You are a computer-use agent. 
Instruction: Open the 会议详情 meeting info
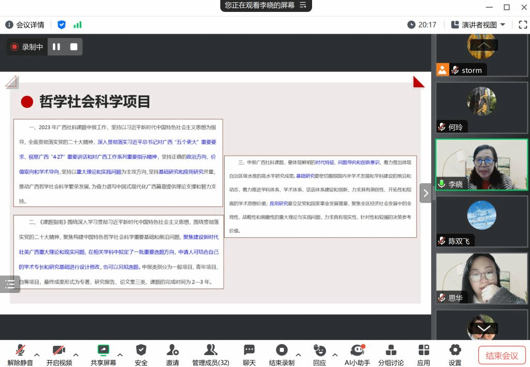[x=25, y=24]
